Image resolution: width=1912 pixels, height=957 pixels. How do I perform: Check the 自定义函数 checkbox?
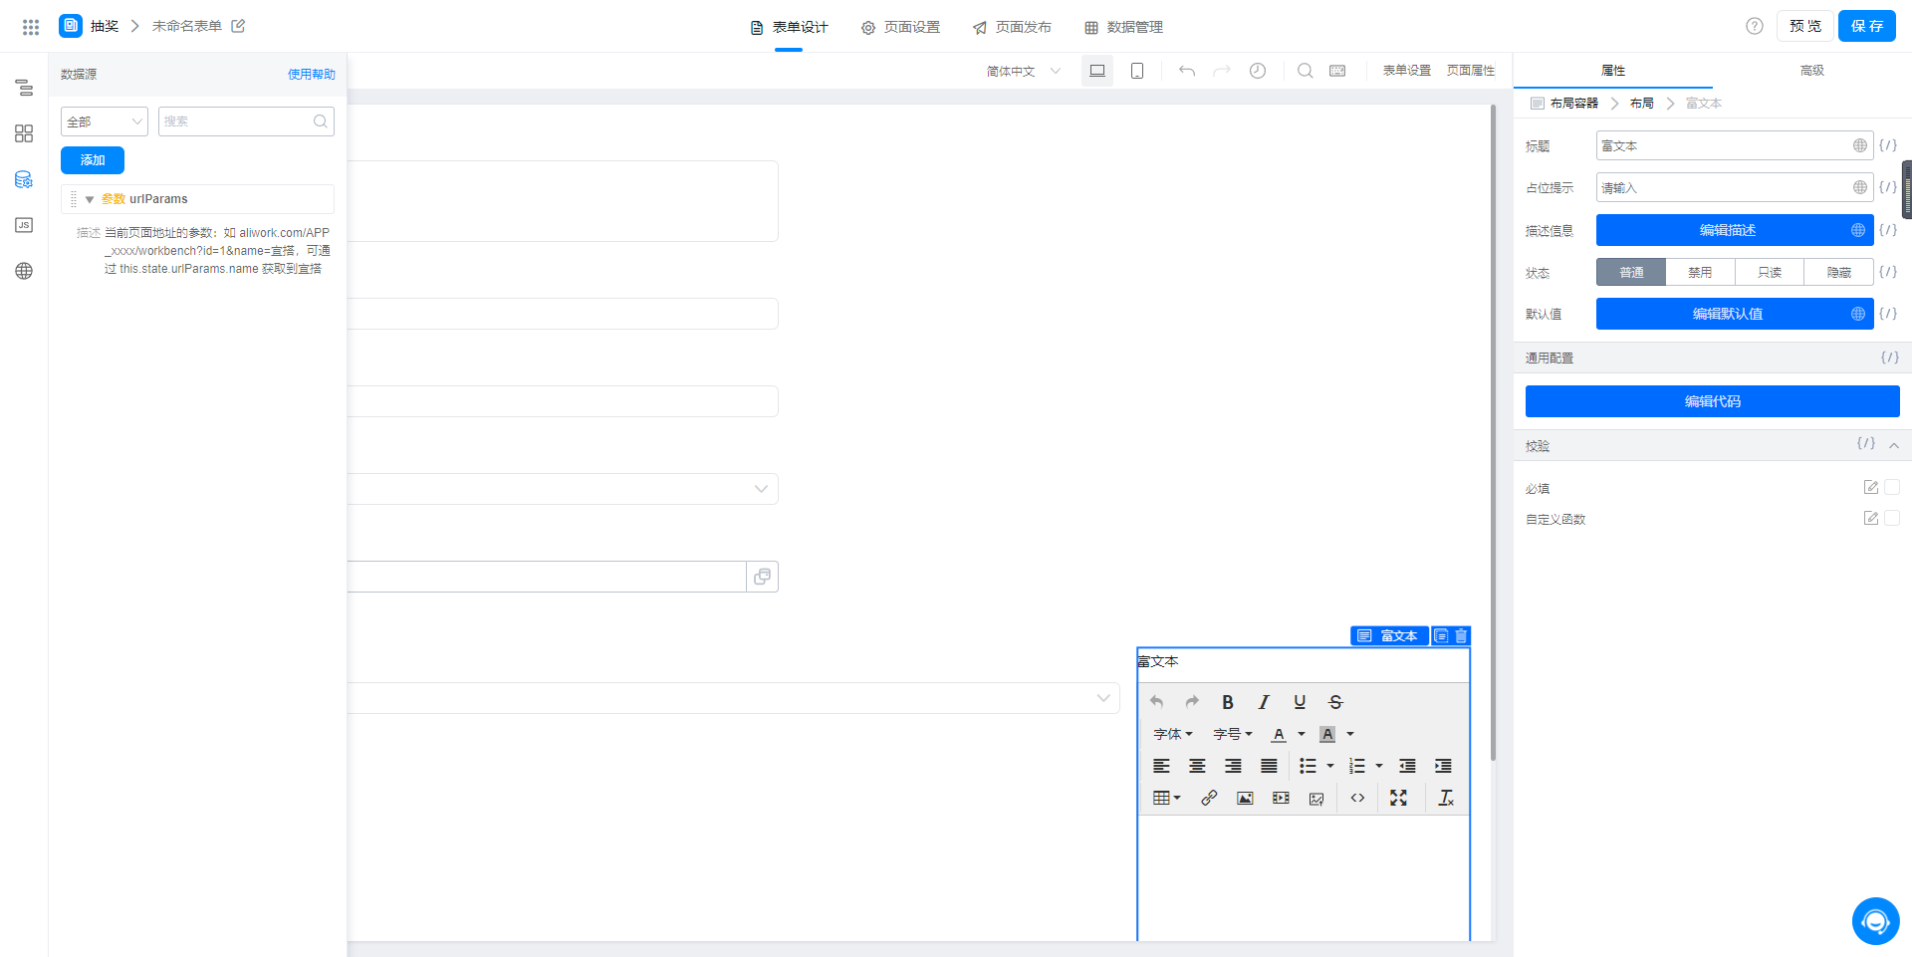pos(1892,518)
